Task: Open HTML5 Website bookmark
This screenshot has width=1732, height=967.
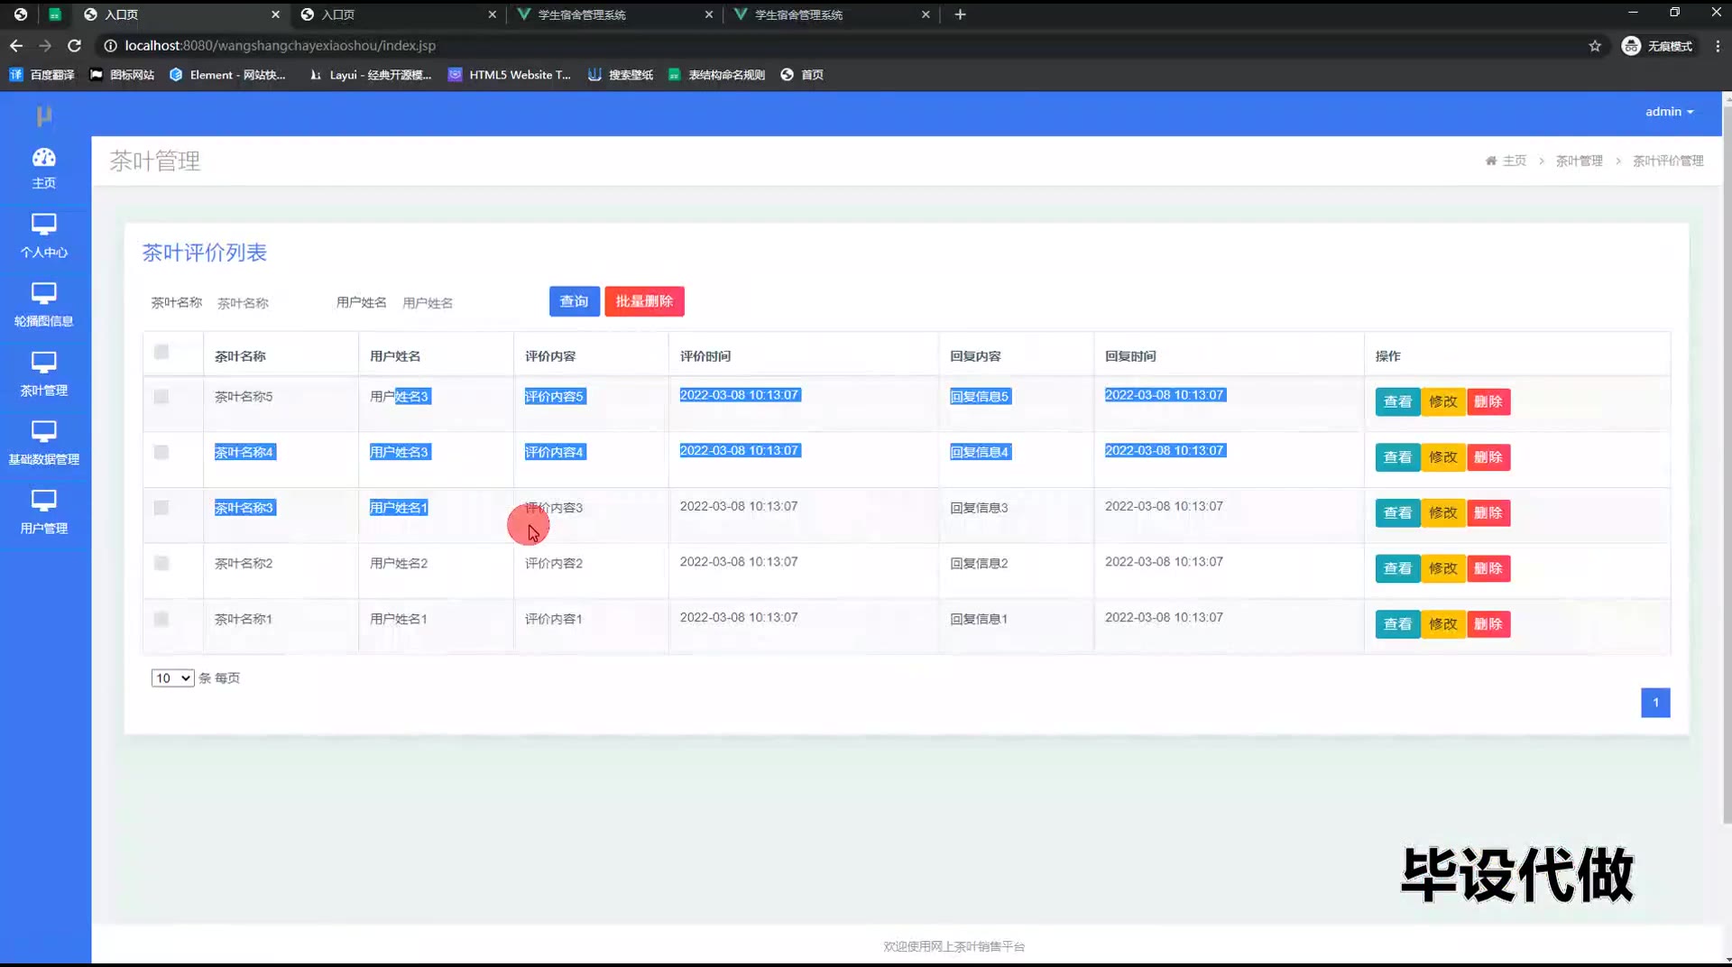Action: (x=510, y=75)
